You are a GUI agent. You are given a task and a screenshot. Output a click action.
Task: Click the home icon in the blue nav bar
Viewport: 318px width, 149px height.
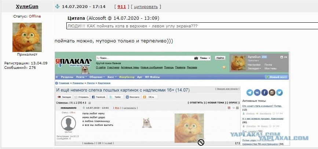pos(57,77)
